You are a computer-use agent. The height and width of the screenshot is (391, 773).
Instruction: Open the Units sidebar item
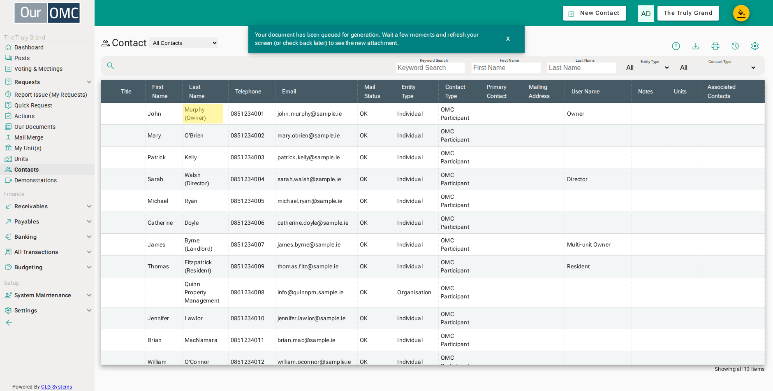(x=21, y=159)
